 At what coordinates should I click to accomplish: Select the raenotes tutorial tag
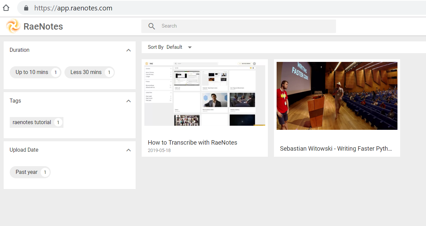(37, 122)
